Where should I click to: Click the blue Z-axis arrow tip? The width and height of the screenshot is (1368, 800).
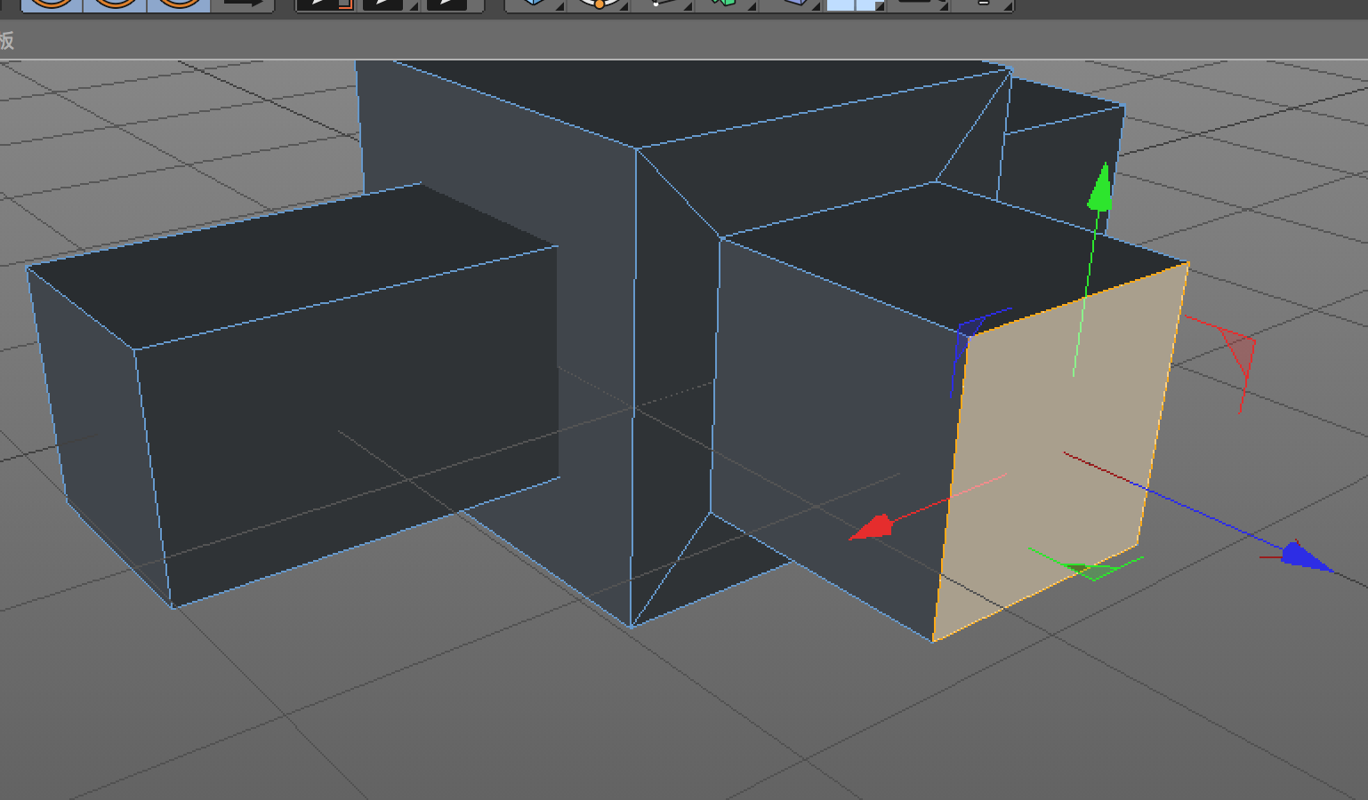click(x=1307, y=557)
